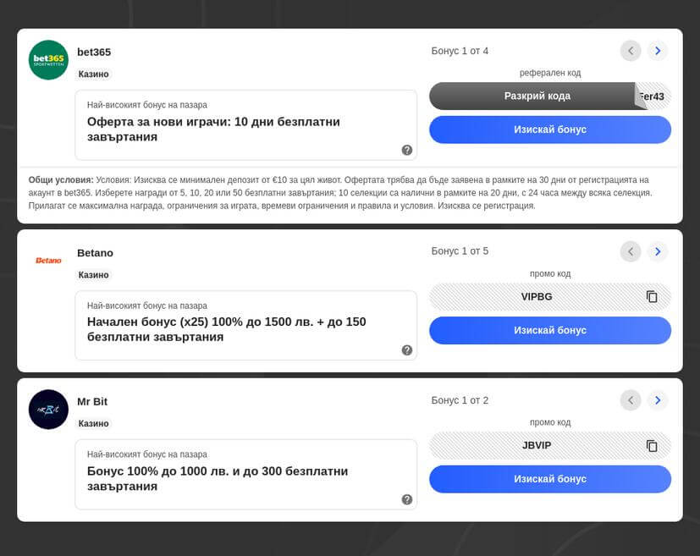
Task: Claim the bet365 bonus
Action: coord(550,129)
